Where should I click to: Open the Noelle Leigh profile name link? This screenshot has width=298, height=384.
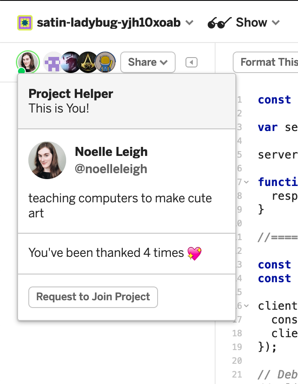point(111,152)
